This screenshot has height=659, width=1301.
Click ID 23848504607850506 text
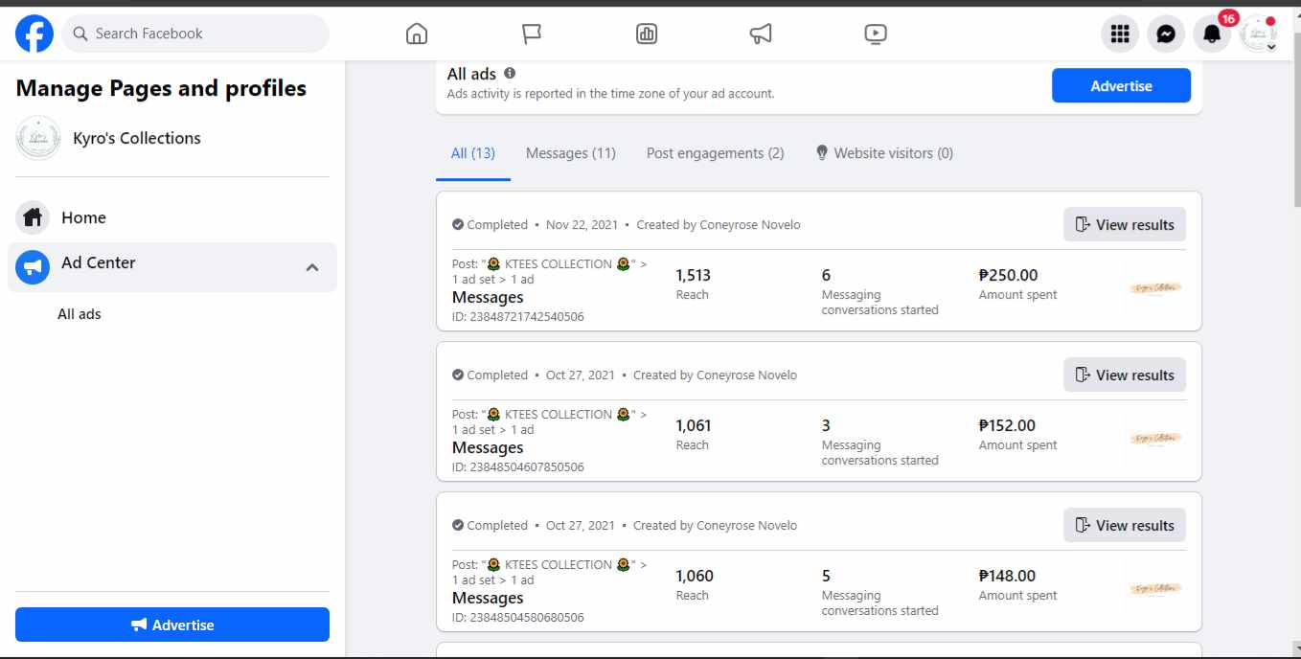[518, 467]
